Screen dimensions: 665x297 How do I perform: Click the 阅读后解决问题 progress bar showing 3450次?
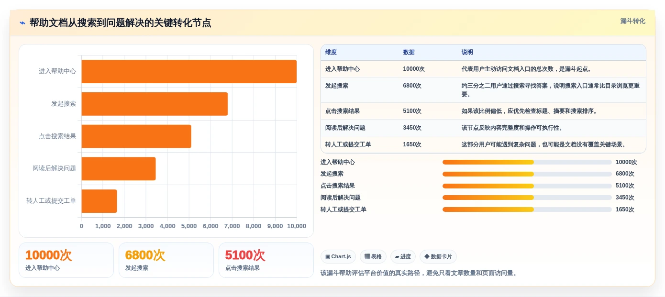527,198
